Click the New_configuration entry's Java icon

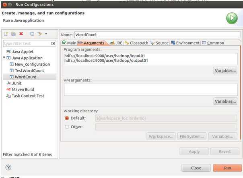(12, 64)
